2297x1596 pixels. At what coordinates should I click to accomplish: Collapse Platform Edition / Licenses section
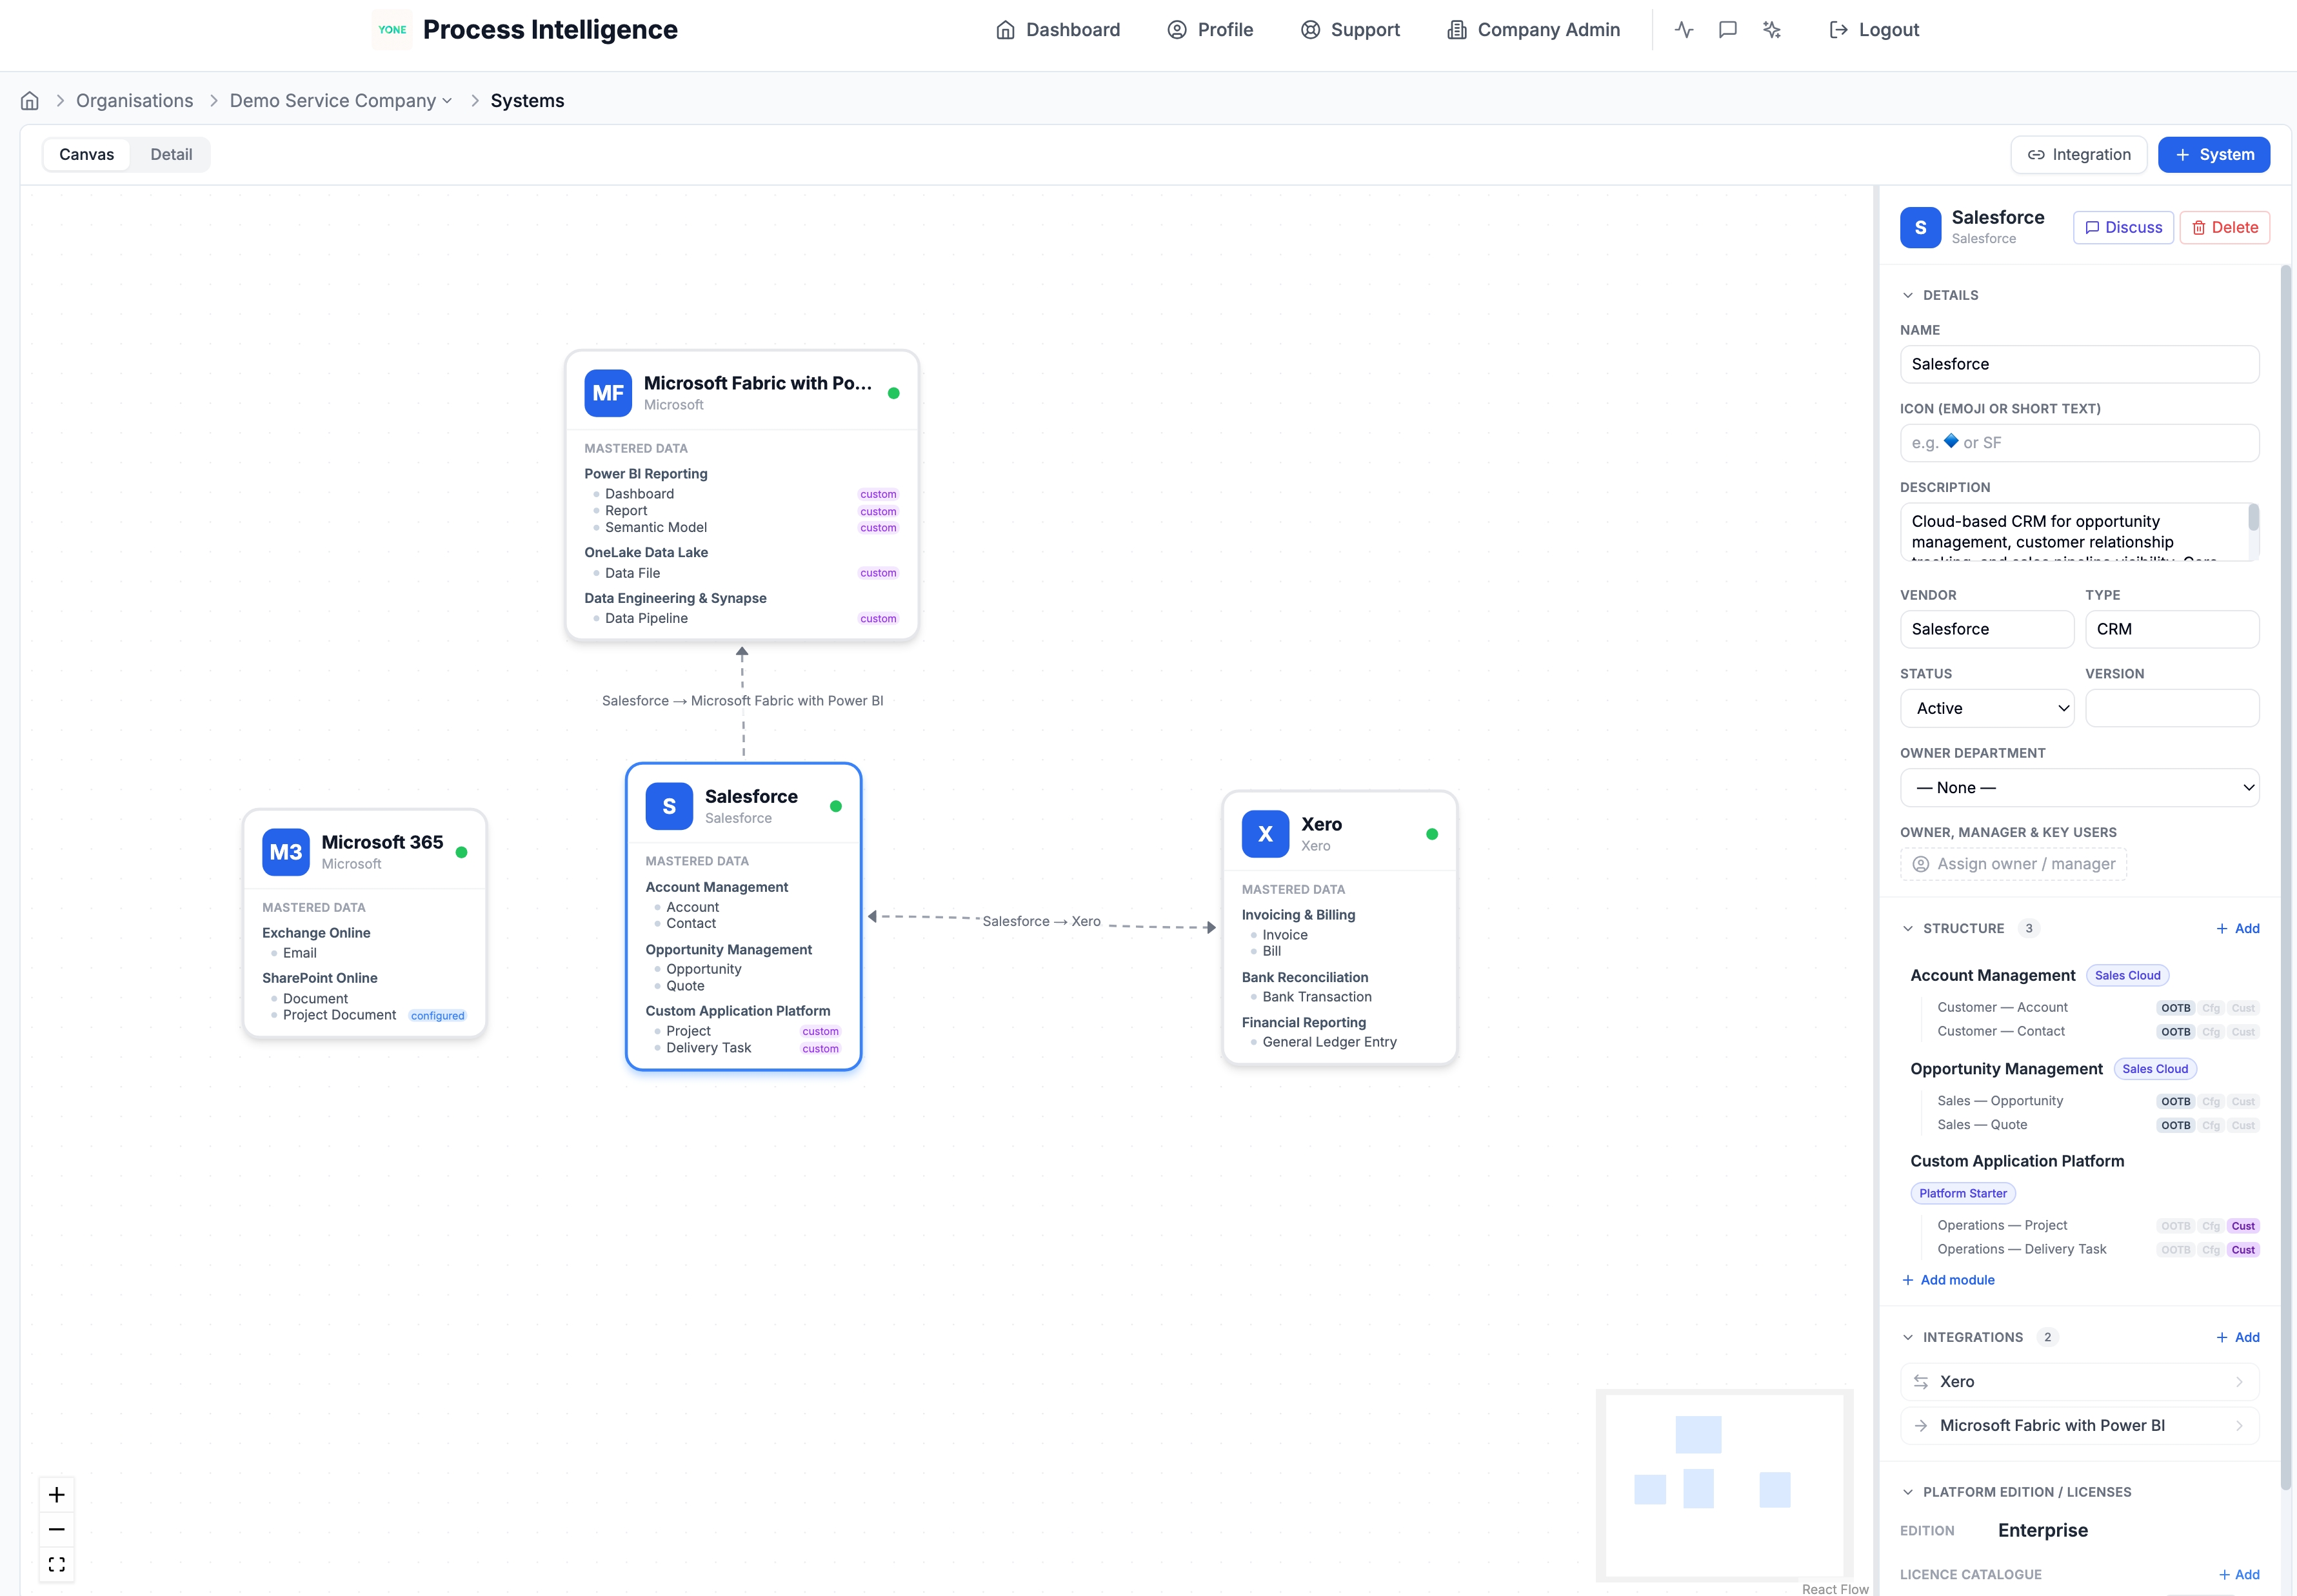1908,1492
